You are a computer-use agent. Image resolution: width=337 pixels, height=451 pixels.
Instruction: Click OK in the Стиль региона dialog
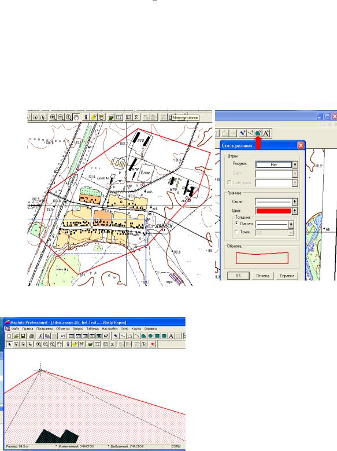coord(238,276)
